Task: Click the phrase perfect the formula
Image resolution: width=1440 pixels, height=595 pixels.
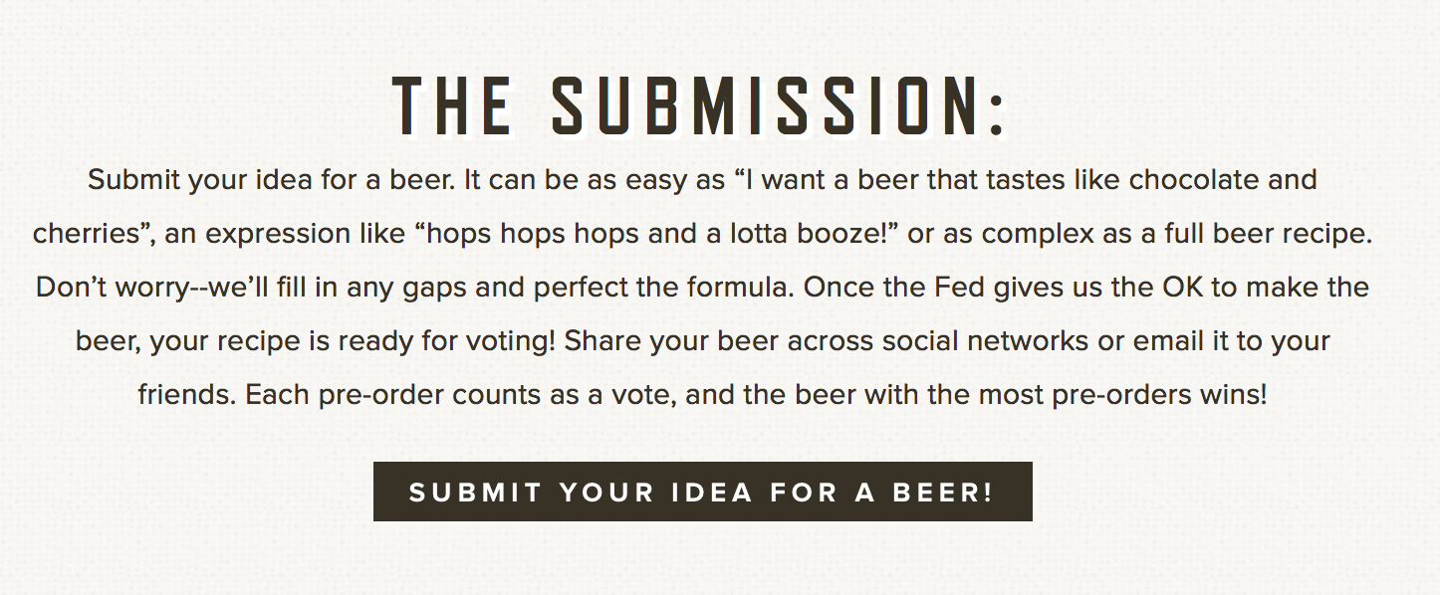Action: [664, 289]
